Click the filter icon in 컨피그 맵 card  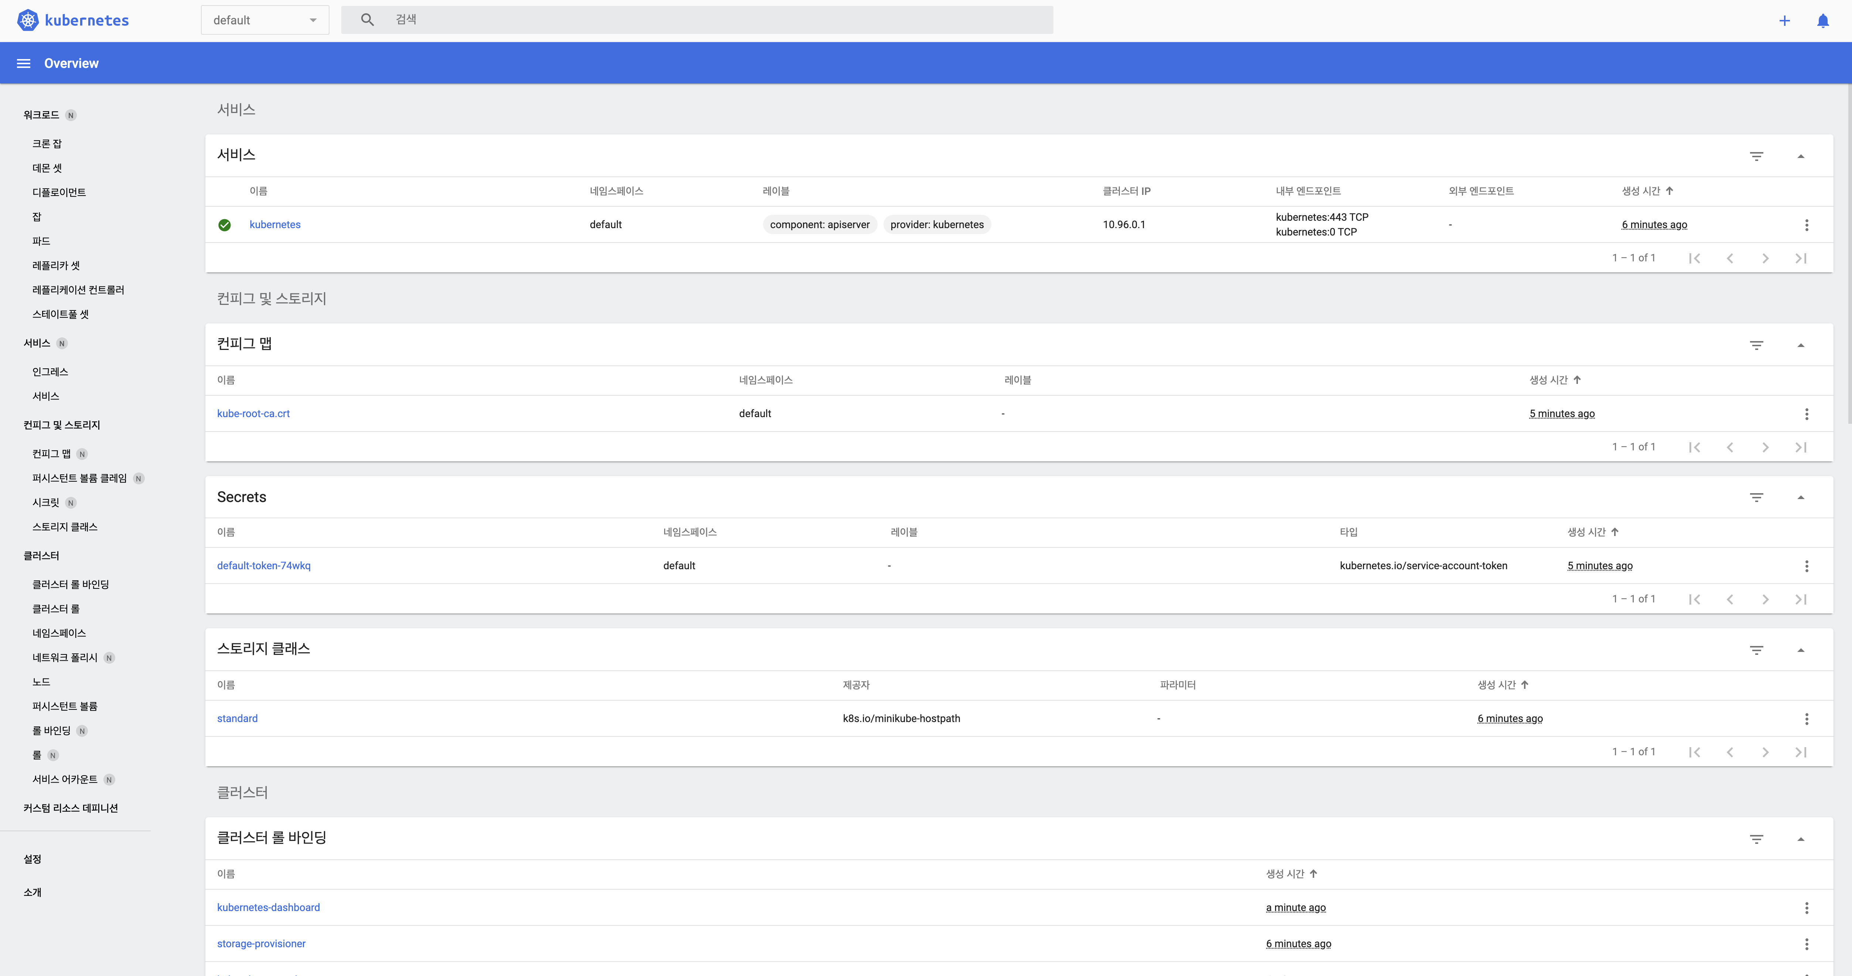[x=1756, y=346]
